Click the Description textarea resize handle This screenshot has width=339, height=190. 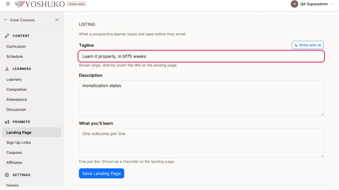click(x=322, y=114)
